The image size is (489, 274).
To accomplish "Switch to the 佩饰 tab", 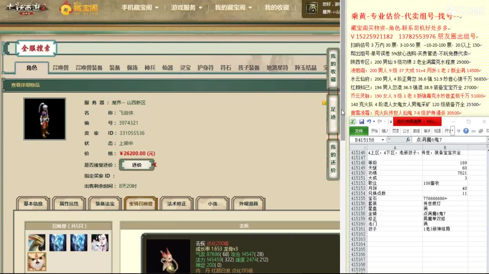I will [132, 68].
